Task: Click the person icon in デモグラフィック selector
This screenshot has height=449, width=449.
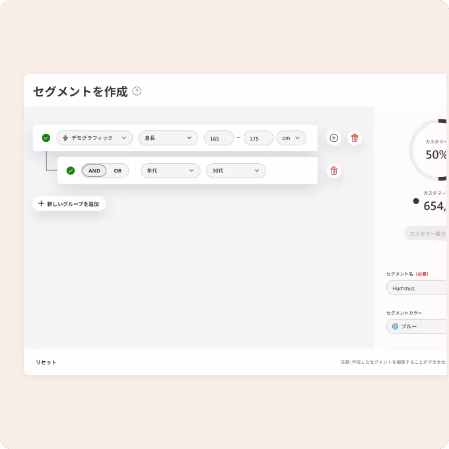Action: point(65,138)
